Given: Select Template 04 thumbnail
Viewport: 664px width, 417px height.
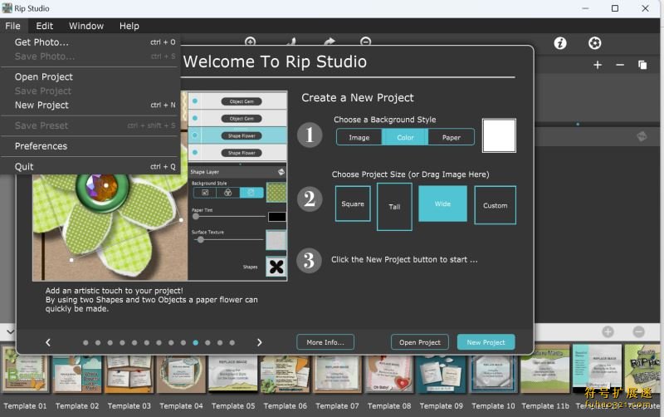Looking at the screenshot, I should (181, 373).
